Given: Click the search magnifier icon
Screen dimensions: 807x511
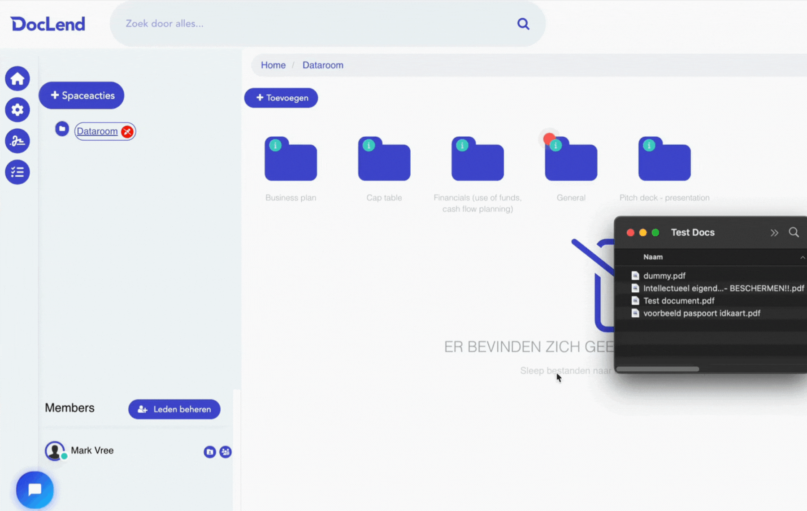Looking at the screenshot, I should coord(523,24).
